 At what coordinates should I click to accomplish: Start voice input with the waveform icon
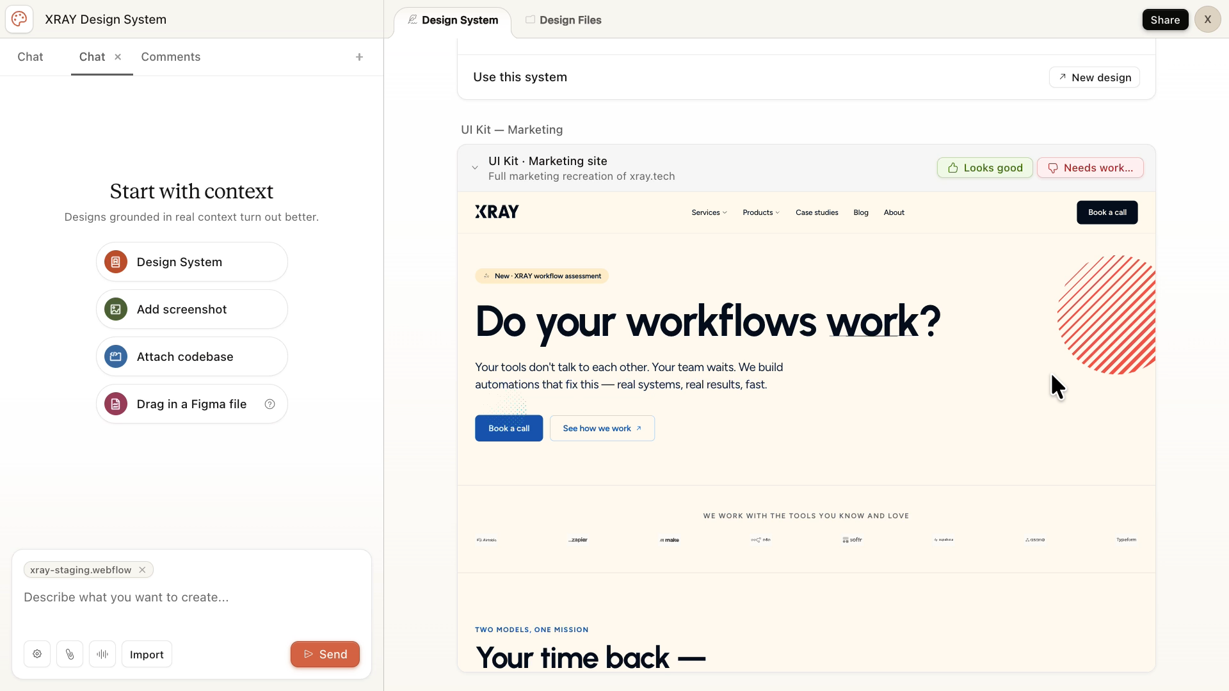pyautogui.click(x=102, y=653)
